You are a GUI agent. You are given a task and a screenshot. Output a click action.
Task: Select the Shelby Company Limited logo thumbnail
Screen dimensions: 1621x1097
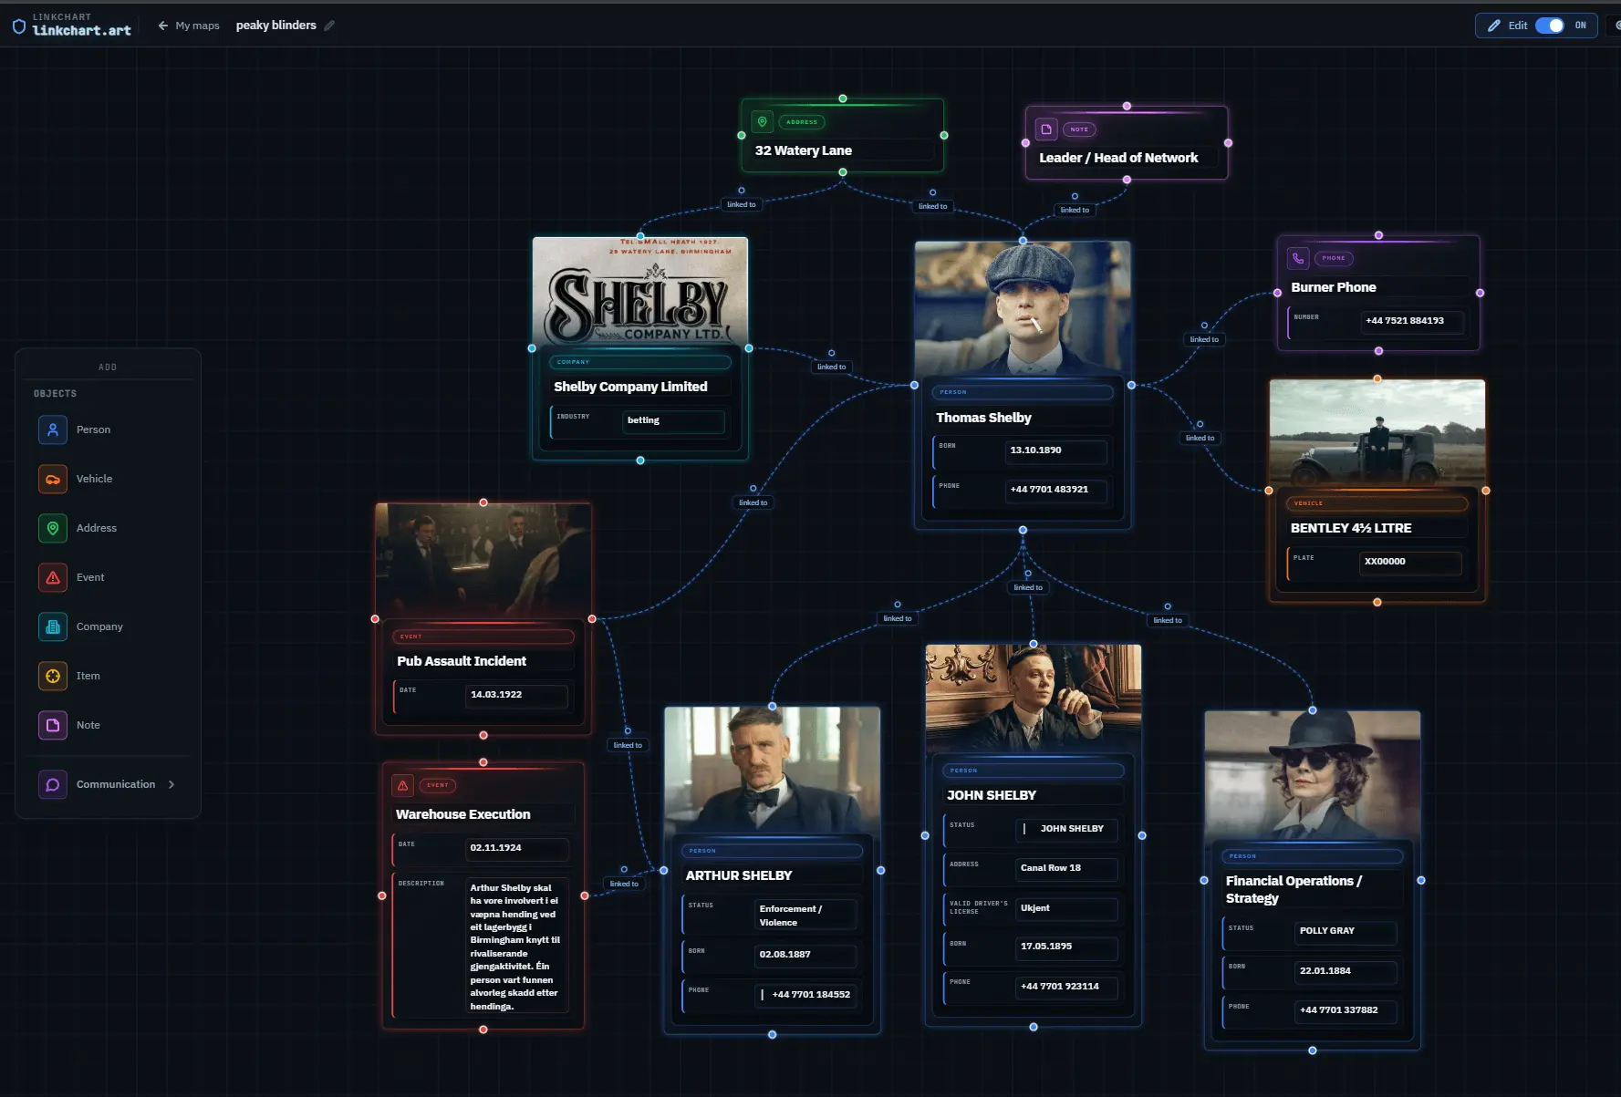640,290
